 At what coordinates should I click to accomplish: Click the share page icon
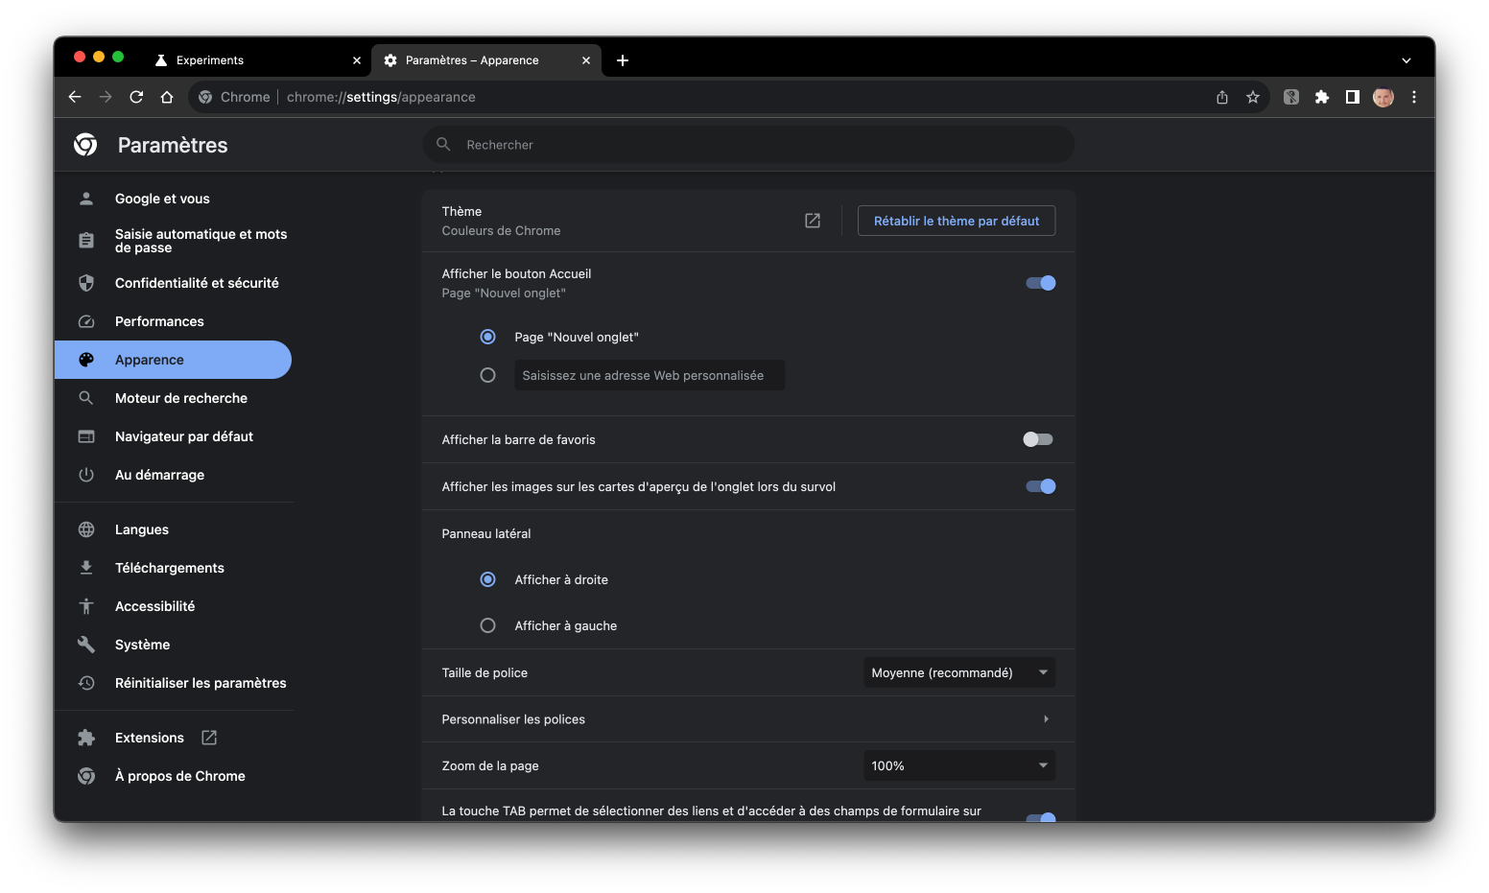(1221, 97)
